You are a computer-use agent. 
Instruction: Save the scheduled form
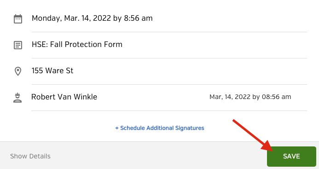291,157
